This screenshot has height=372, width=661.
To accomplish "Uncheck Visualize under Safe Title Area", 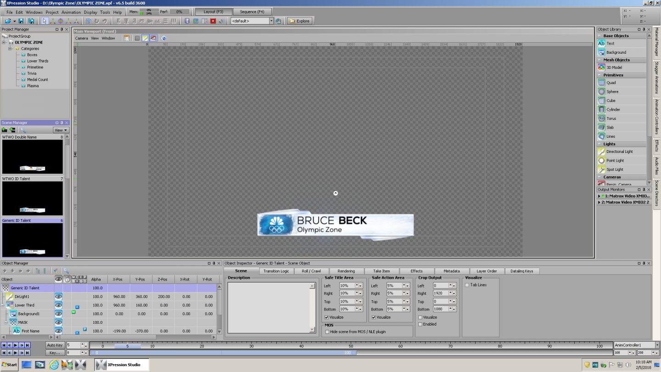I will click(x=327, y=317).
